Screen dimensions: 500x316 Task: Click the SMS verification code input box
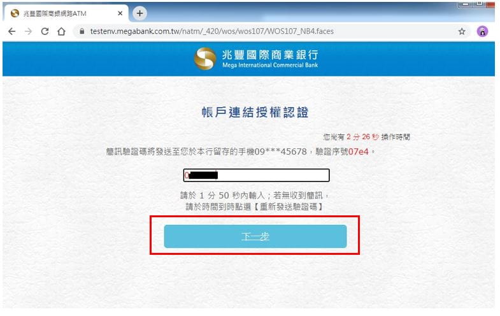[x=257, y=175]
